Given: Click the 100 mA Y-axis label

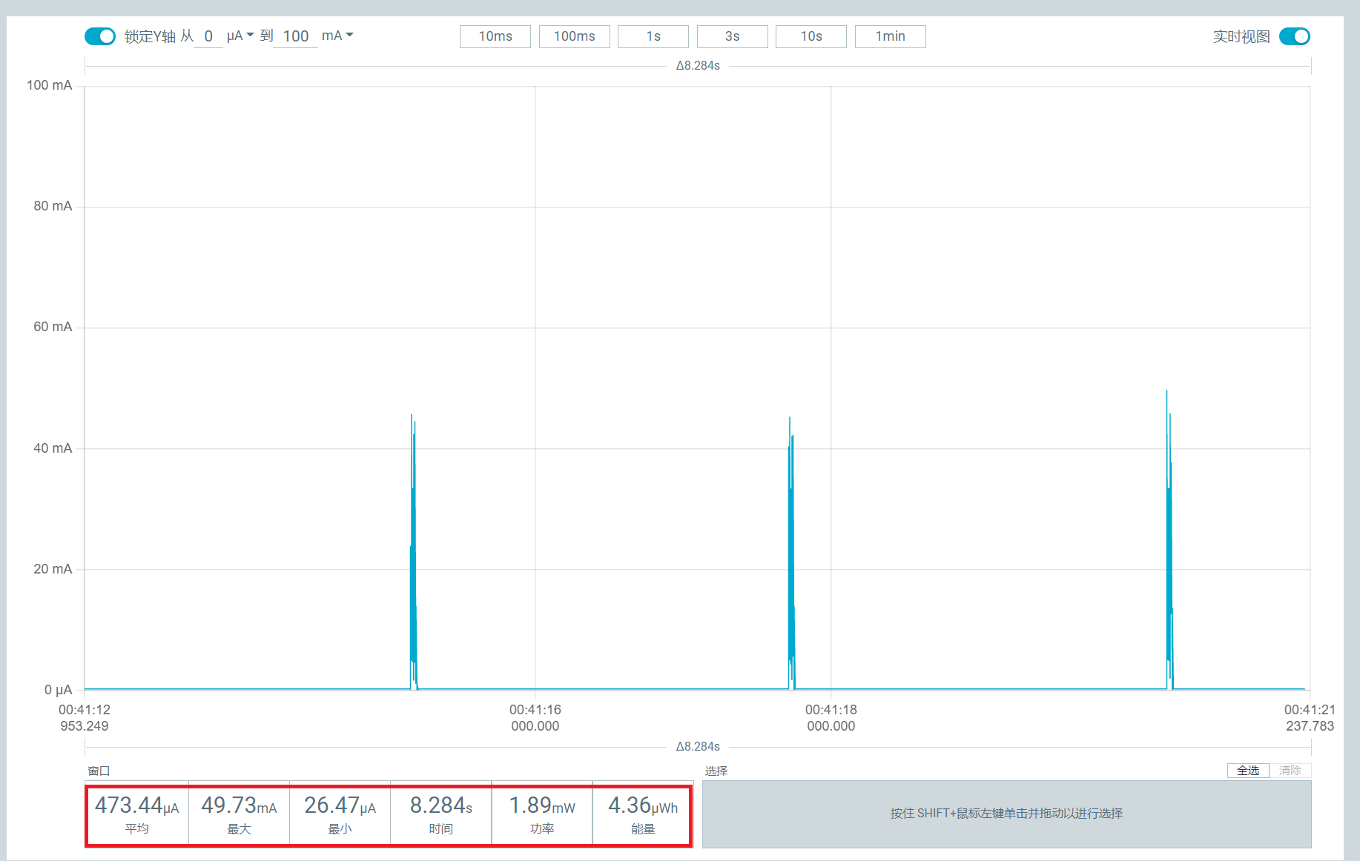Looking at the screenshot, I should [x=50, y=85].
